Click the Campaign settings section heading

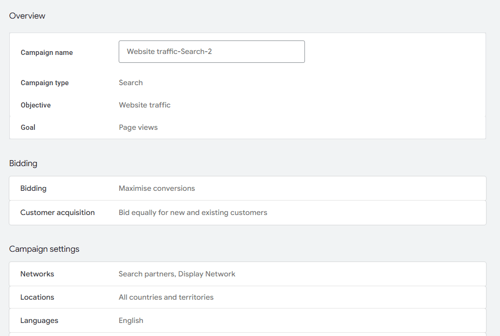[x=44, y=249]
